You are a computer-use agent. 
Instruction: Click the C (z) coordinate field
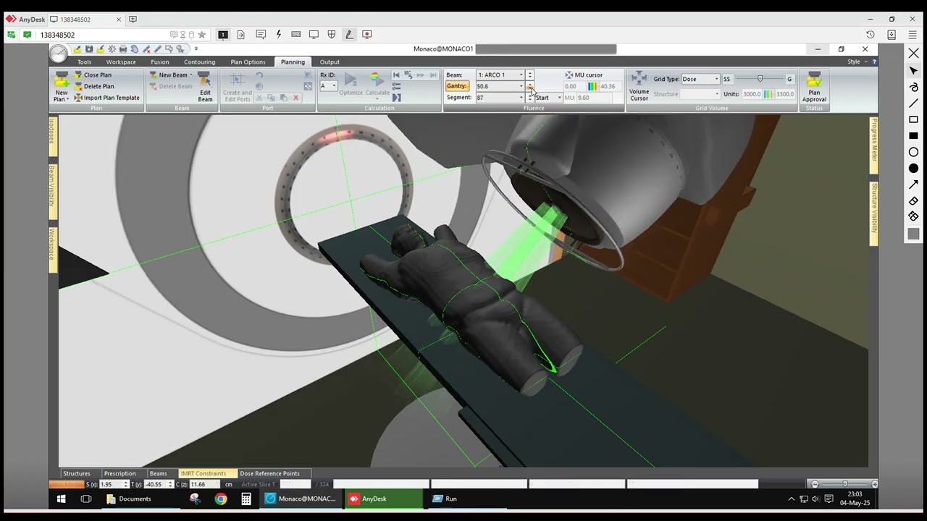click(203, 484)
